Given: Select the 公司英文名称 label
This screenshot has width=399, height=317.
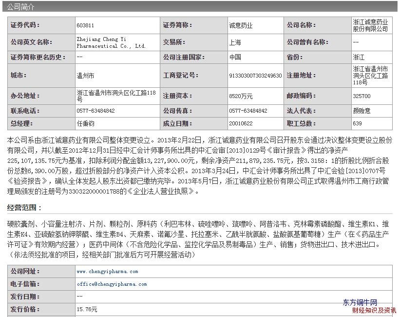Looking at the screenshot, I should [31, 42].
